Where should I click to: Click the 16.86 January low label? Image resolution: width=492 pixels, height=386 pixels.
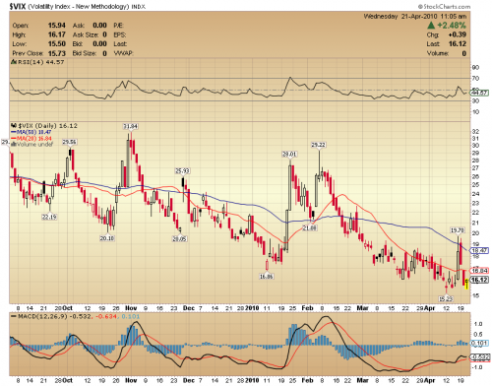tap(266, 277)
